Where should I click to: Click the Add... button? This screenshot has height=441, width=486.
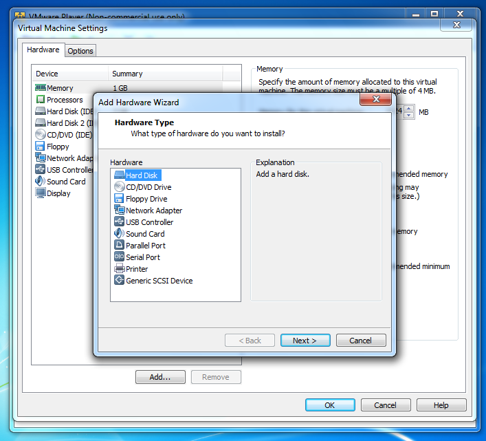point(160,377)
